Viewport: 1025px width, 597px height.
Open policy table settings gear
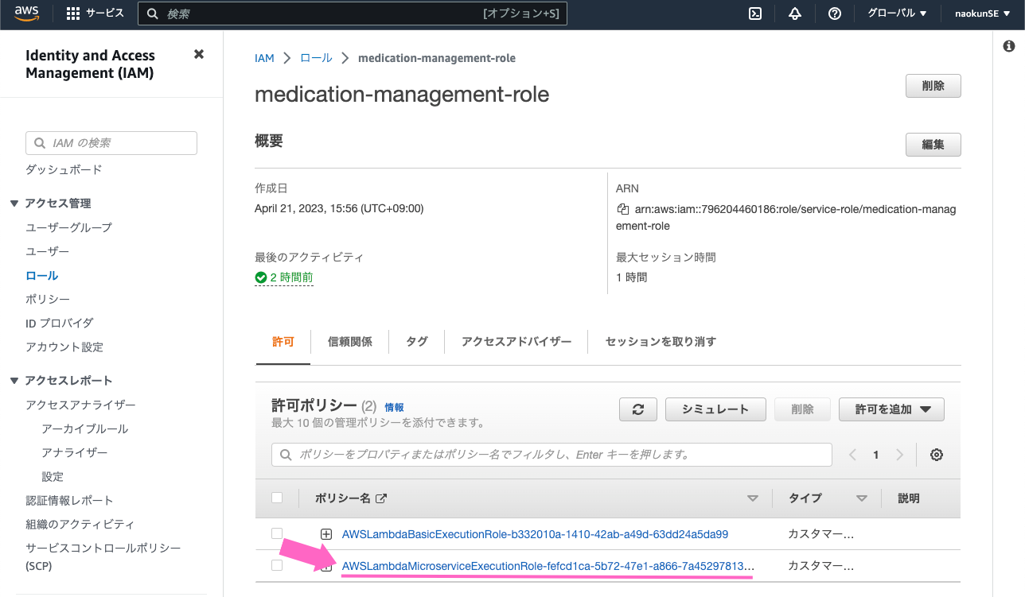pyautogui.click(x=937, y=455)
